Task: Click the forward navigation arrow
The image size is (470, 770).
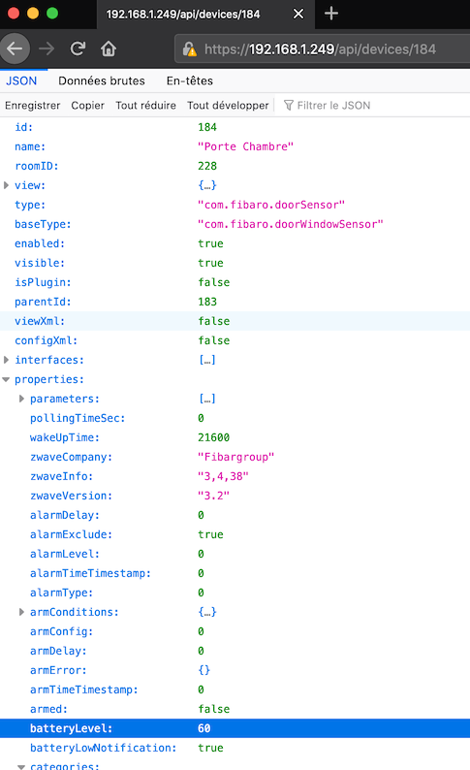Action: pos(47,48)
